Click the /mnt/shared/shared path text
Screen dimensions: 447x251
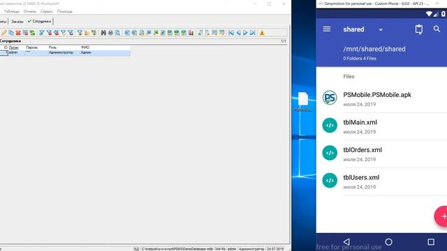coord(374,49)
